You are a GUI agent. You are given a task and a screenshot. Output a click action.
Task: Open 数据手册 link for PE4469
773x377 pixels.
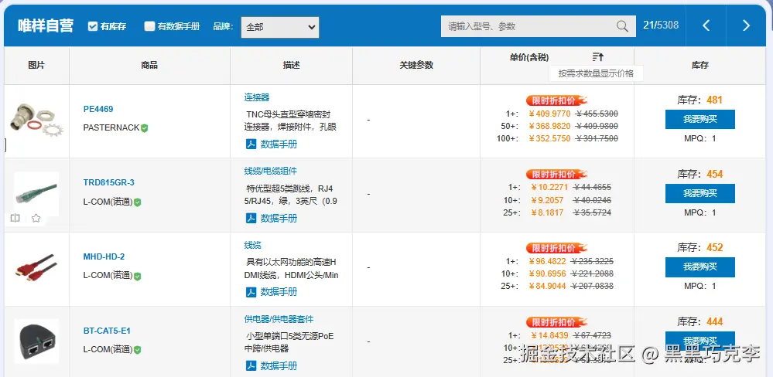pos(279,144)
